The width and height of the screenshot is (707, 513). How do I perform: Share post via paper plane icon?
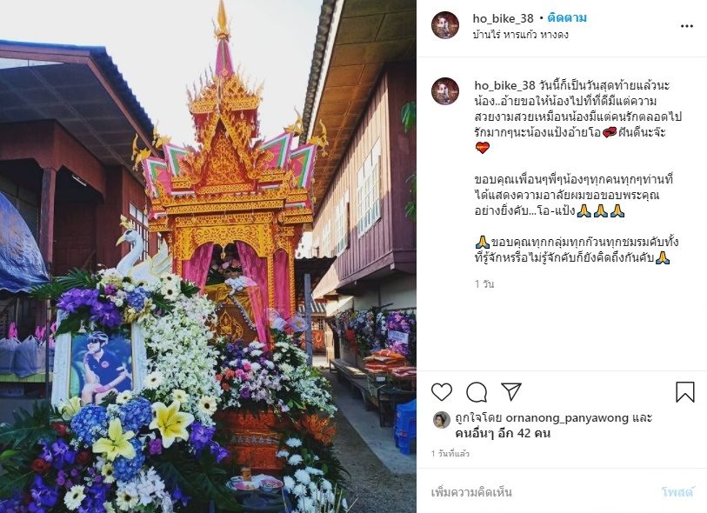point(511,391)
